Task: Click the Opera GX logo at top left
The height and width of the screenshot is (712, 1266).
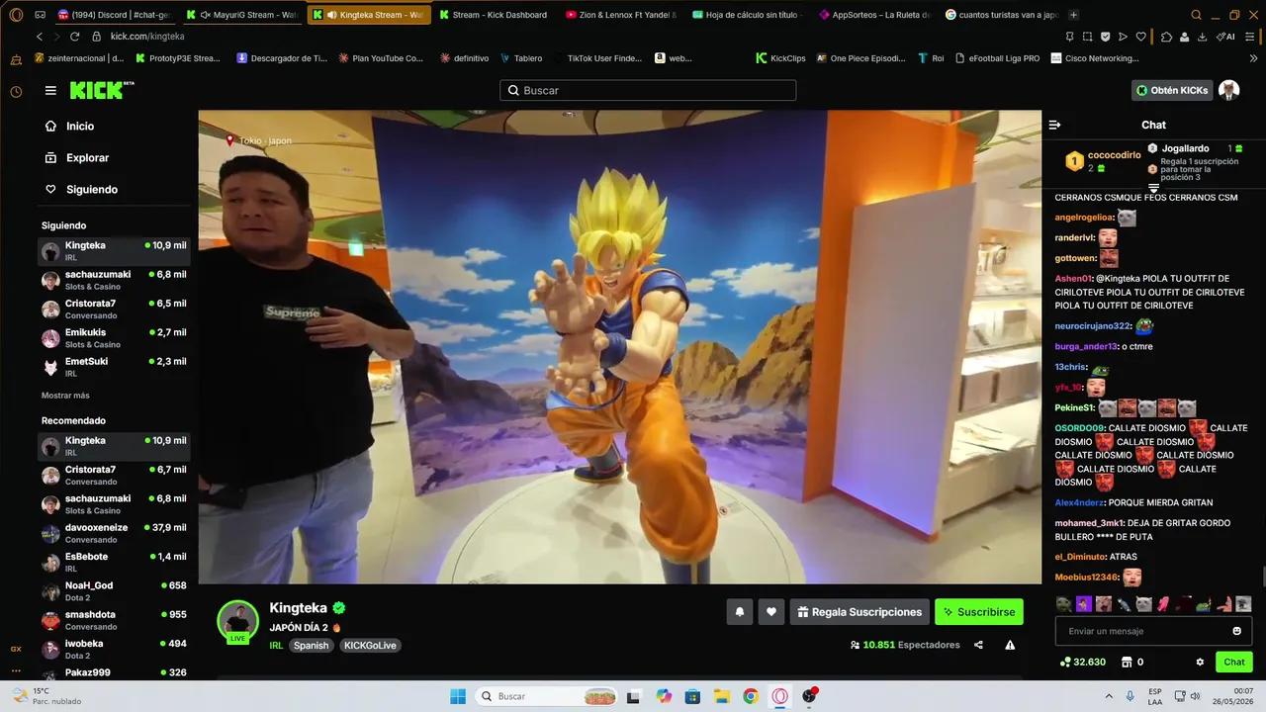Action: click(15, 15)
